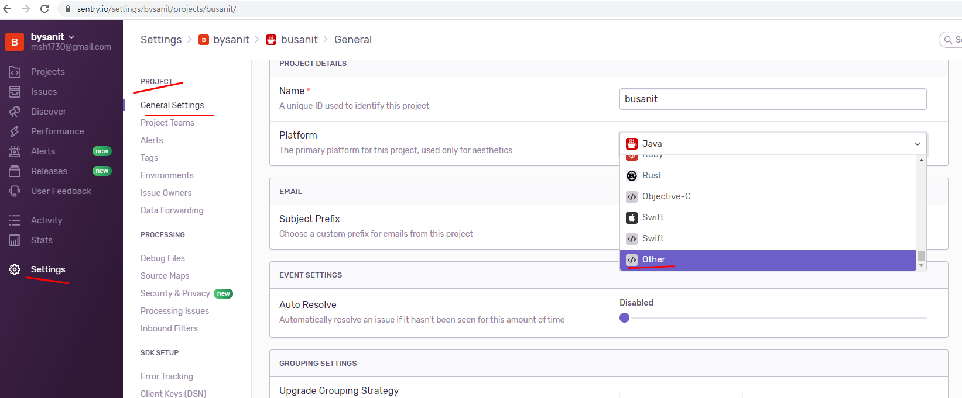Image resolution: width=962 pixels, height=398 pixels.
Task: Click dropdown list scrollbar down arrow
Action: click(x=922, y=266)
